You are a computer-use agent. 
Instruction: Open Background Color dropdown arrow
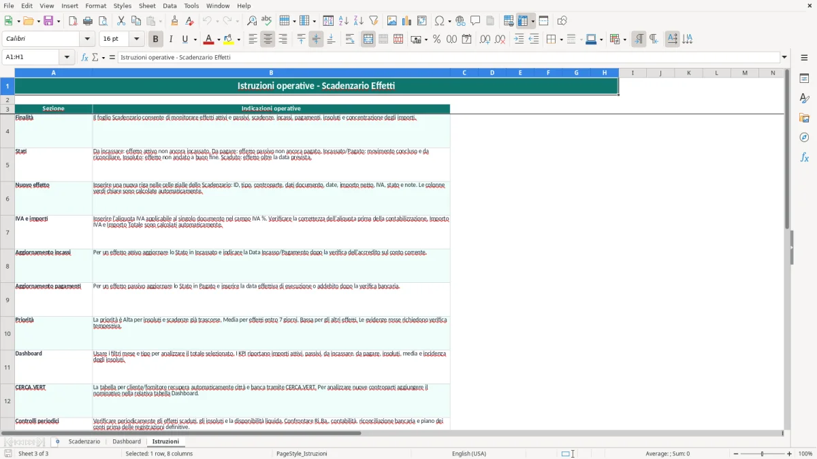click(238, 39)
